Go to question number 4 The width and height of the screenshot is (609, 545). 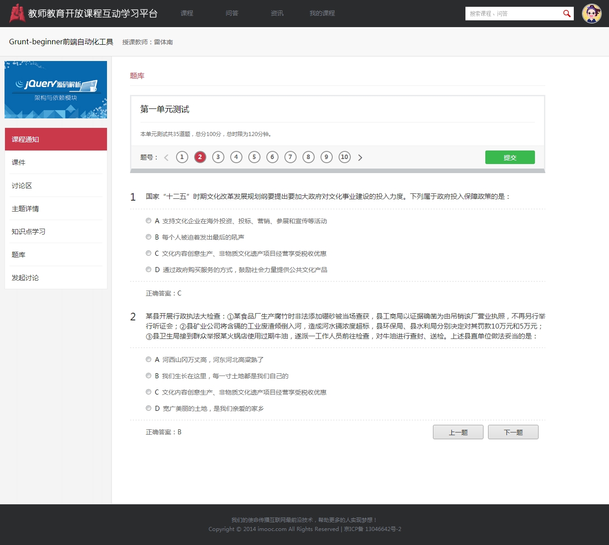point(236,157)
